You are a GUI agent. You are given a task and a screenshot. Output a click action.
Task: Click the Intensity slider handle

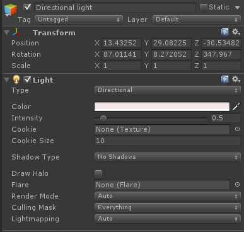coord(103,119)
